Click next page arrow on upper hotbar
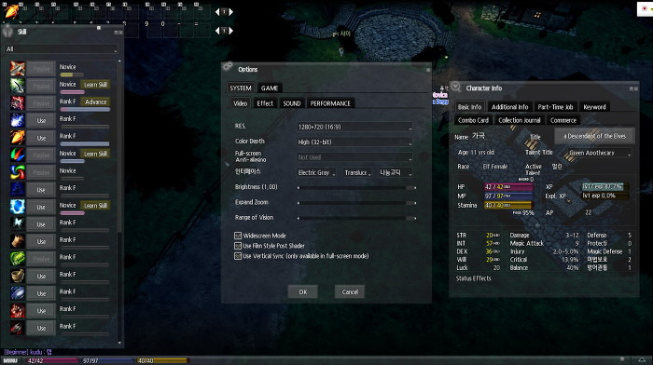The height and width of the screenshot is (365, 653). click(x=231, y=12)
